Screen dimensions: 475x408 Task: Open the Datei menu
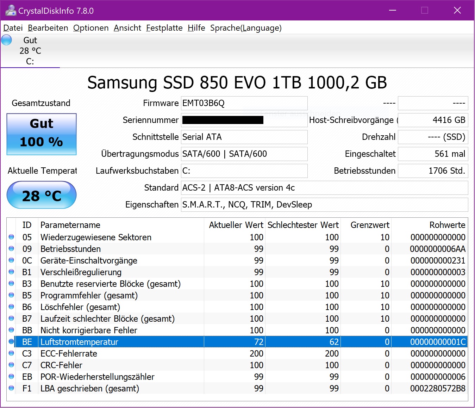(x=13, y=28)
